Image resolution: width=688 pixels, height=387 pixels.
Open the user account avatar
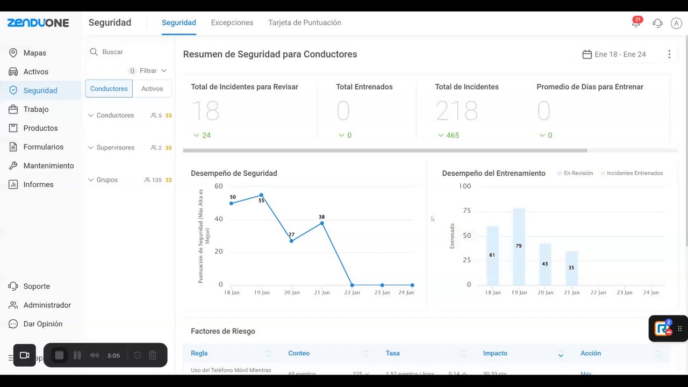[x=676, y=23]
